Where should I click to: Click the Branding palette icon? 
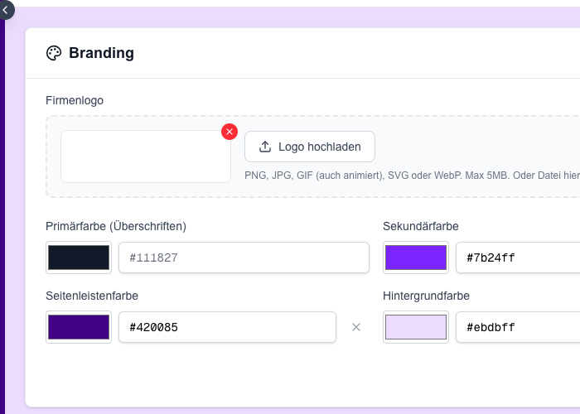(x=54, y=53)
